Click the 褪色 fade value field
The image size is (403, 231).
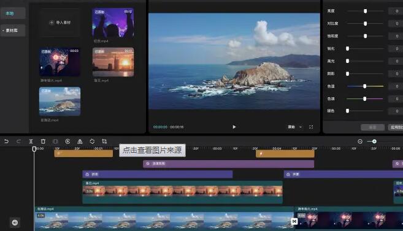(x=396, y=111)
